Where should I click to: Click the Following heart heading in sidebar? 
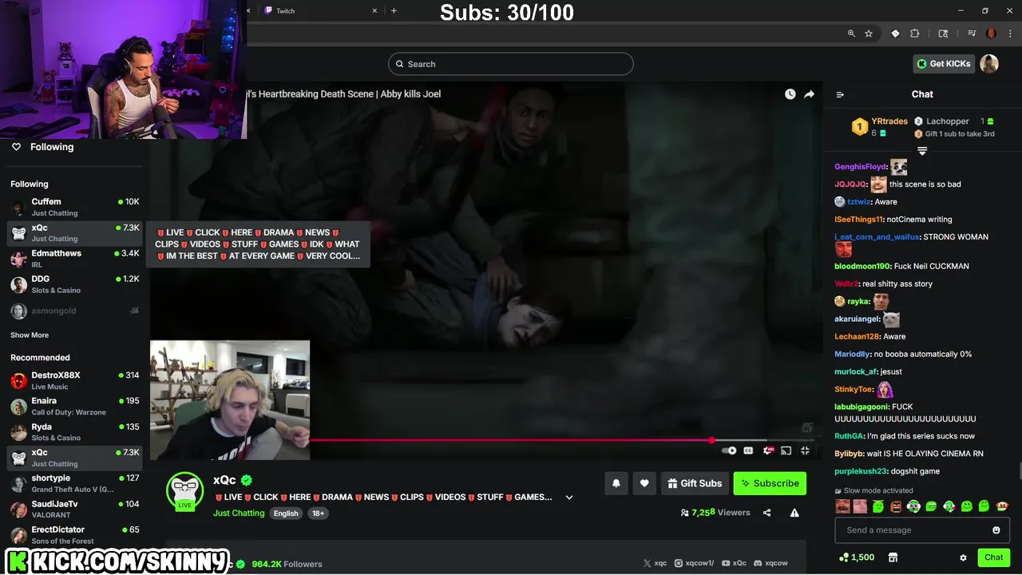[42, 147]
